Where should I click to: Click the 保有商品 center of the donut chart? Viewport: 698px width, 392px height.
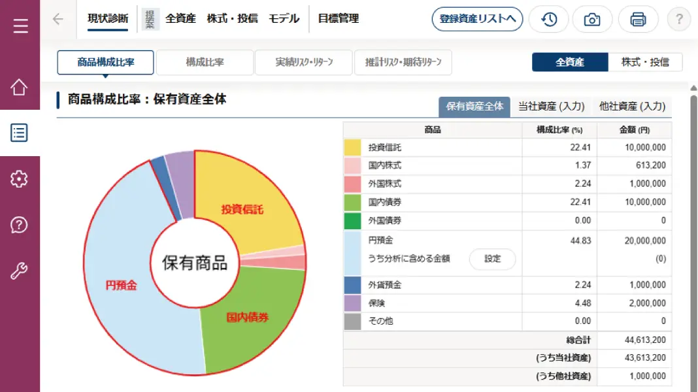[195, 263]
